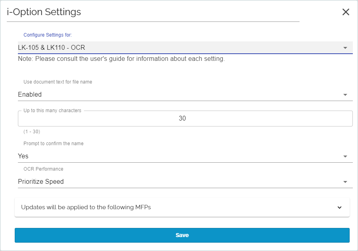Close the i-Option Settings dialog

346,12
